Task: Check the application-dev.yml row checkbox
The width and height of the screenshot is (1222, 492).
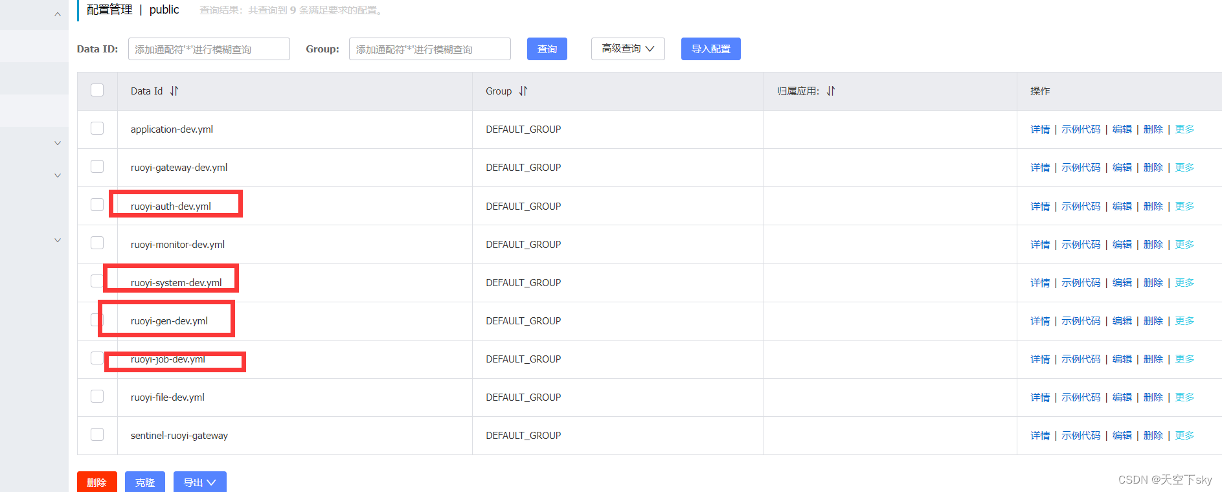Action: click(97, 128)
